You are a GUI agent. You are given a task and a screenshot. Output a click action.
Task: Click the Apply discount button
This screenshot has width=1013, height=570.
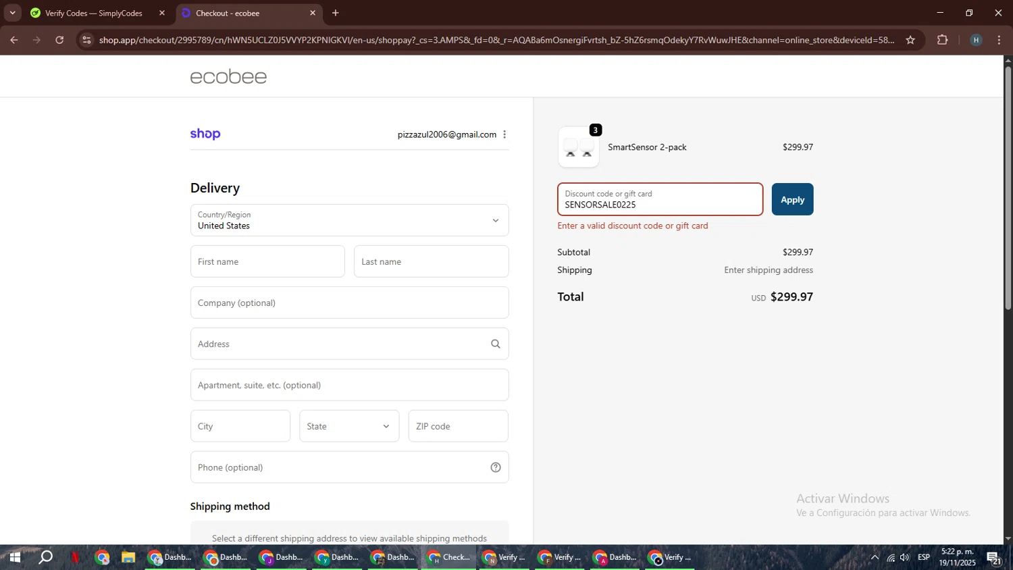792,199
